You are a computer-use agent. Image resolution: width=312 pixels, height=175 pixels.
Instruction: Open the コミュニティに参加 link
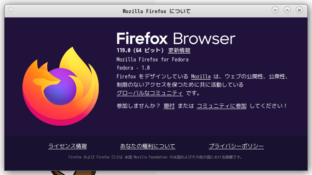point(222,106)
